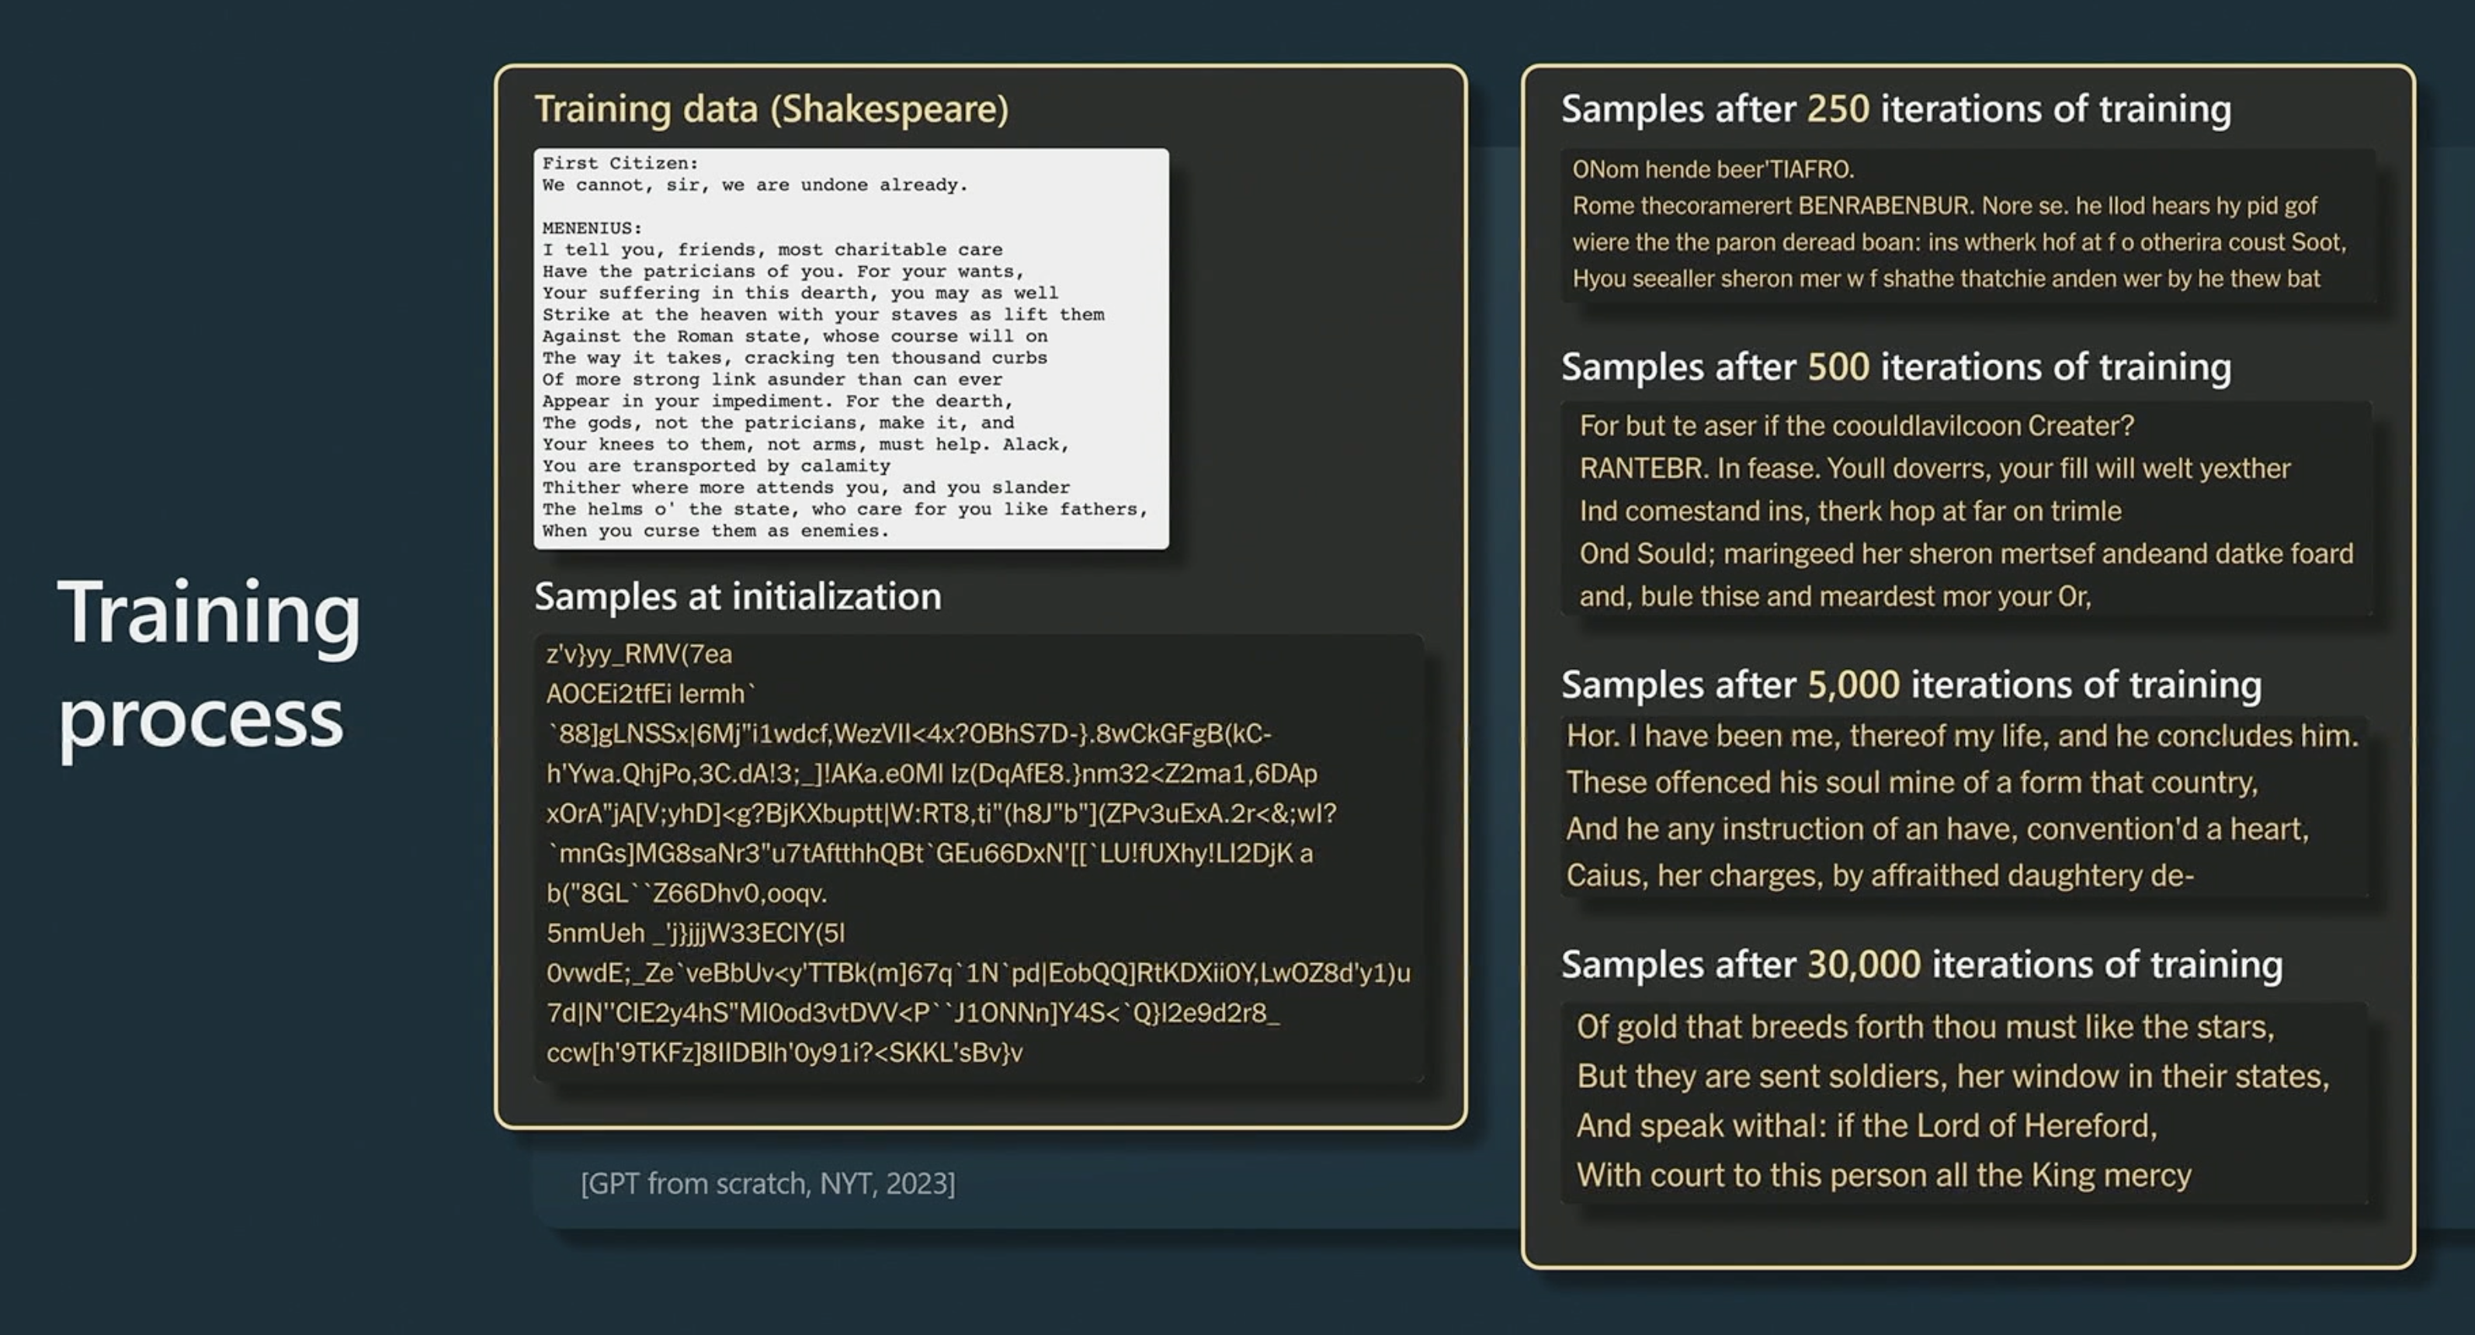
Task: Select the 'Training data (Shakespeare)' heading
Action: coord(772,109)
